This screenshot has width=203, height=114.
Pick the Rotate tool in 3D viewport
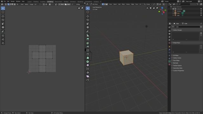click(88, 20)
